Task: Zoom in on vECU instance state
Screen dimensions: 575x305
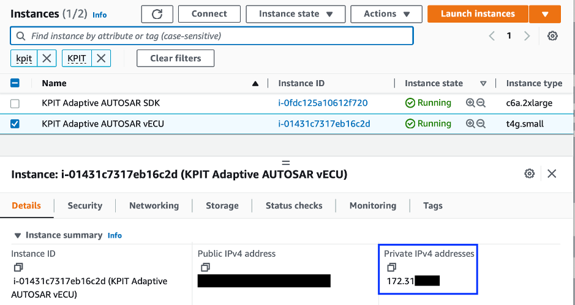Action: pyautogui.click(x=470, y=123)
